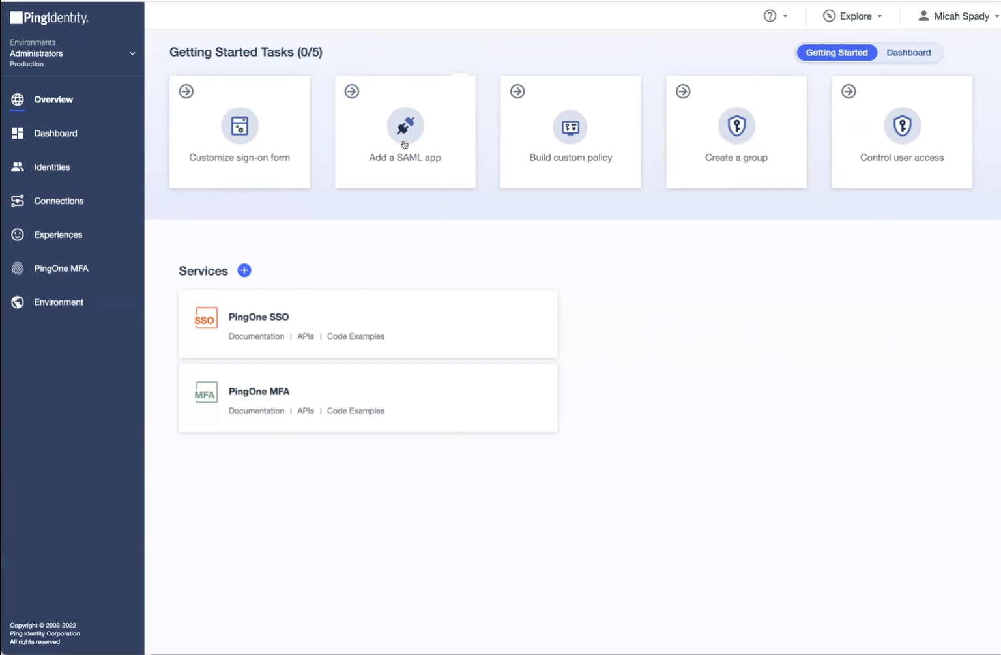Click the Add a SAML app plug icon
1001x655 pixels.
tap(405, 125)
